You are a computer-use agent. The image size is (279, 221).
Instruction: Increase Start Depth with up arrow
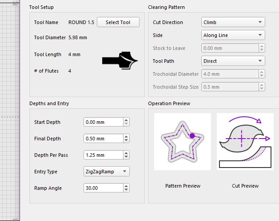(127, 120)
